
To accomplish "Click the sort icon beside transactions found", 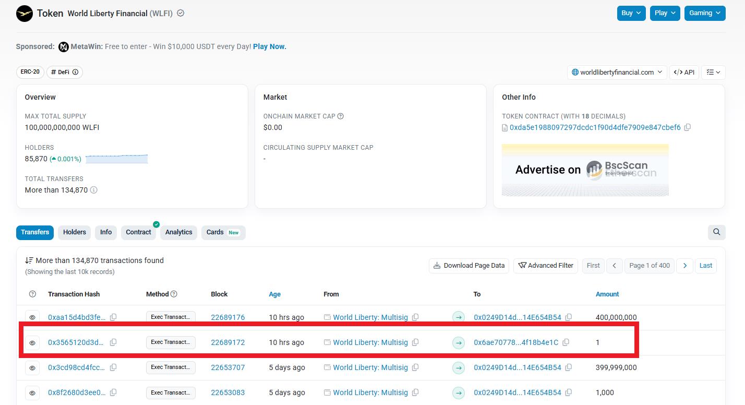I will tap(29, 260).
